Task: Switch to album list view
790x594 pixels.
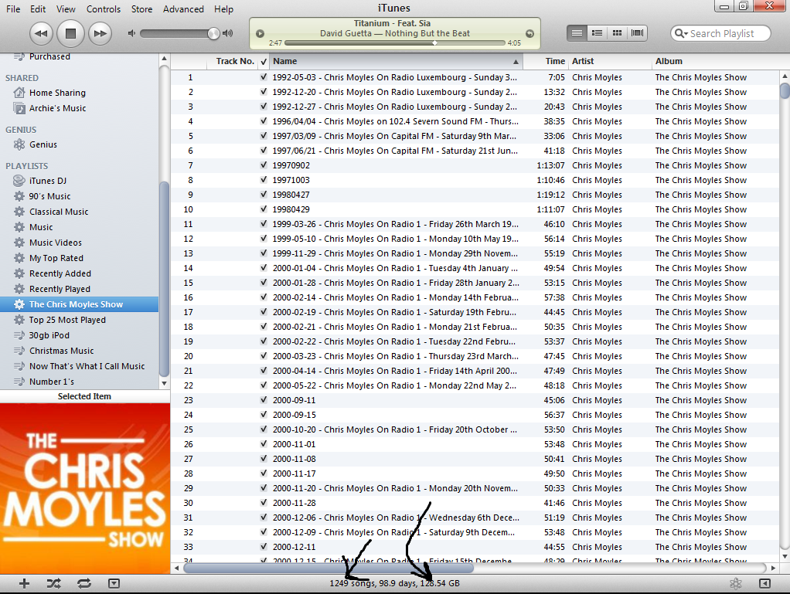Action: point(597,33)
